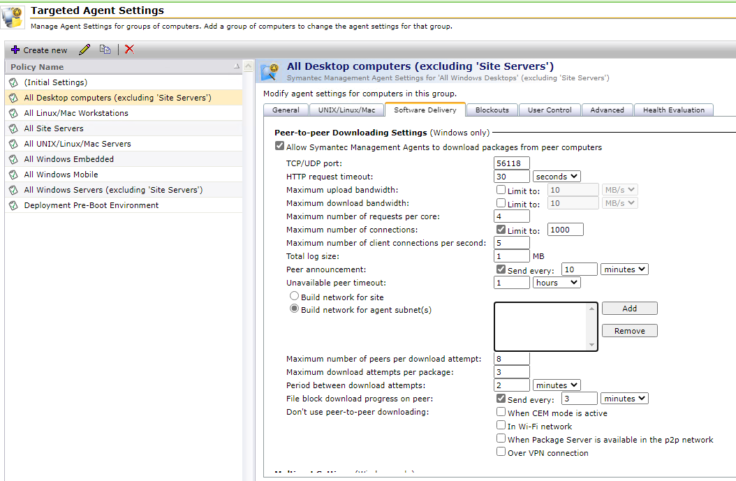736x481 pixels.
Task: Open File block download progress minutes dropdown
Action: 624,399
